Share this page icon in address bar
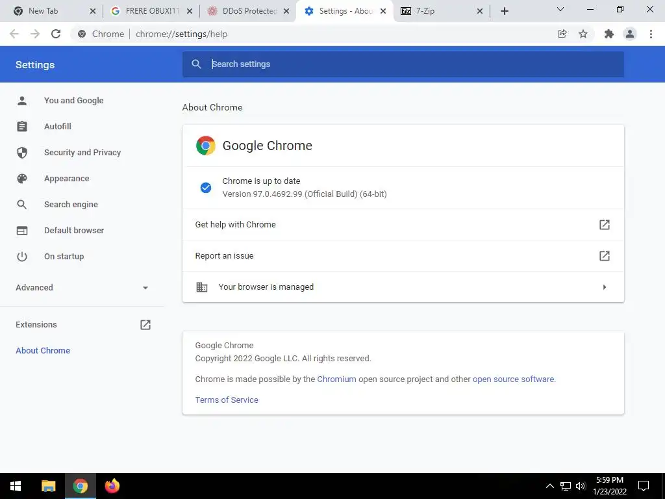665x499 pixels. (562, 34)
